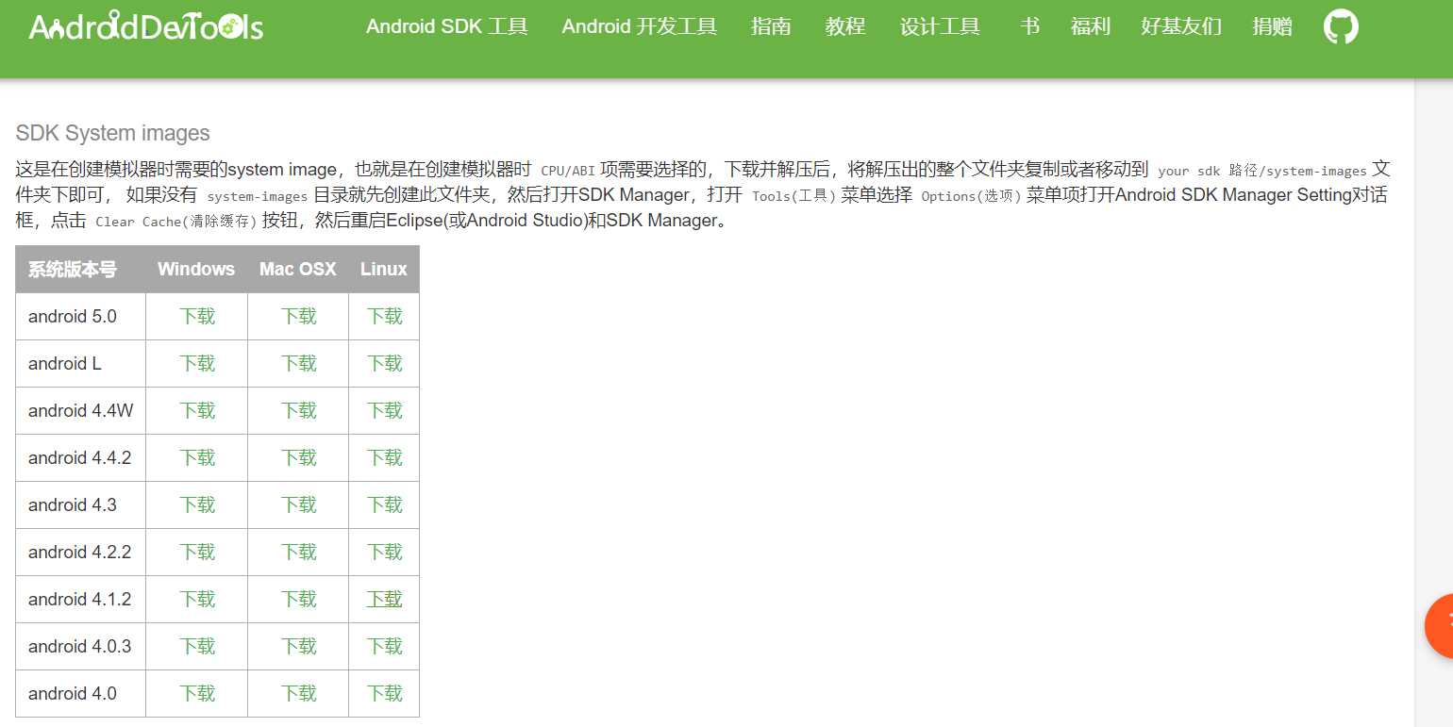Select the android 4.0.3 row label
Viewport: 1453px width, 727px height.
80,646
